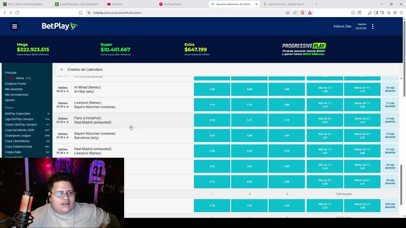Click the address bar URL field
The height and width of the screenshot is (228, 406).
point(187,13)
